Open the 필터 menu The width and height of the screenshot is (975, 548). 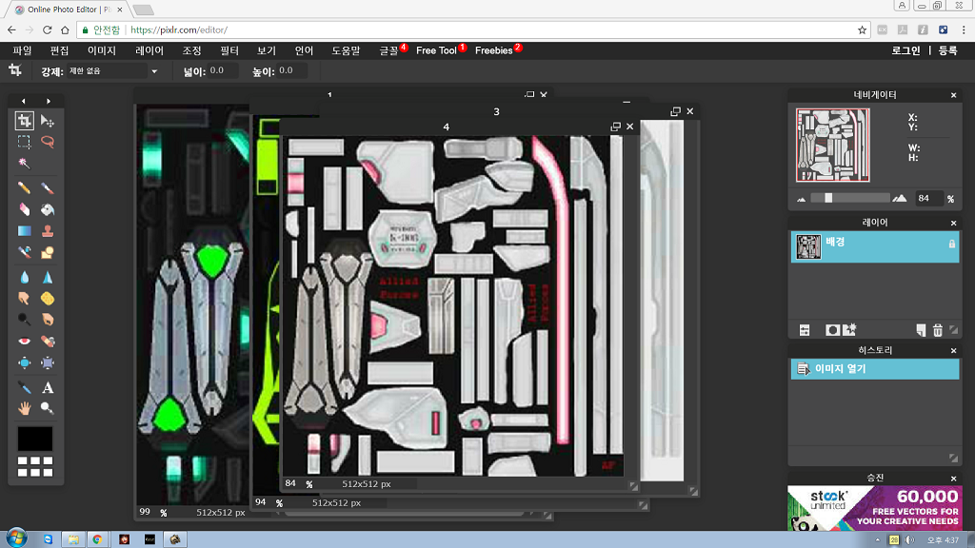pyautogui.click(x=229, y=50)
